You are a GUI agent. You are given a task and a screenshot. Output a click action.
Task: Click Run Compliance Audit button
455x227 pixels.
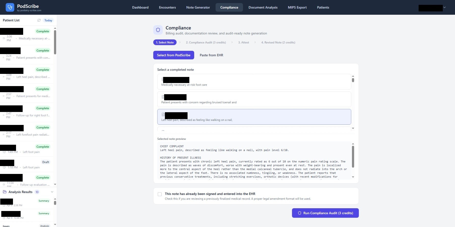point(325,213)
